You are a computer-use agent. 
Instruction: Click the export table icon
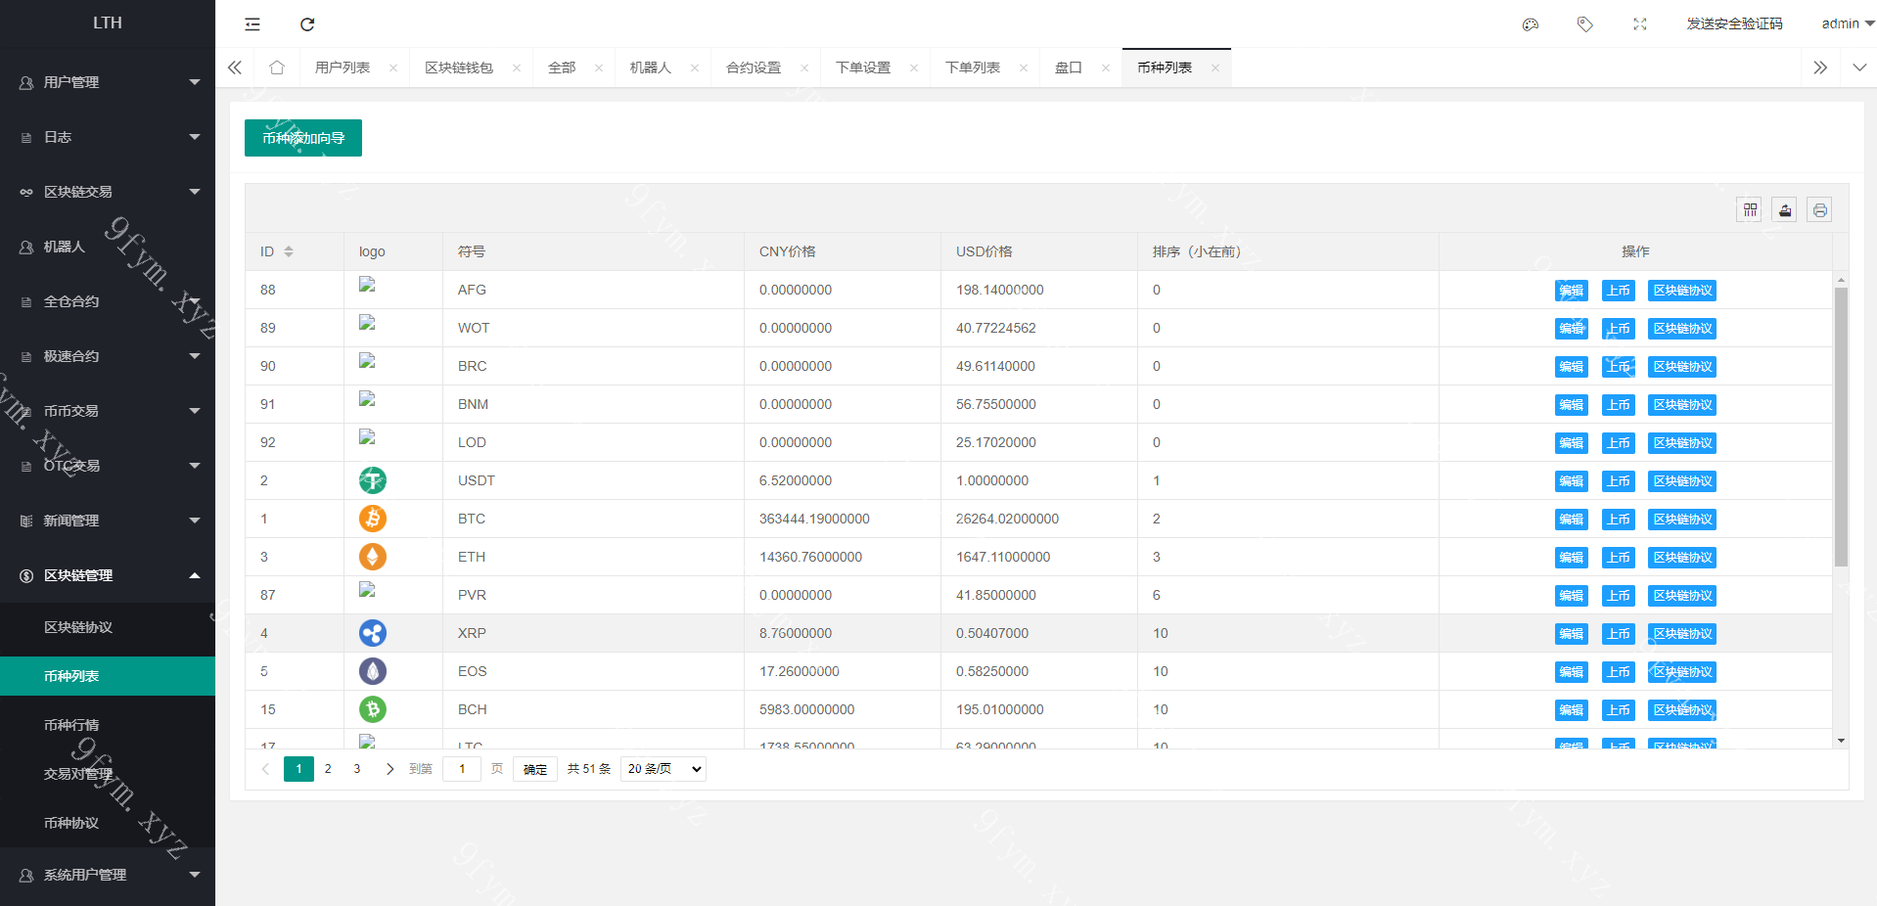[1785, 209]
